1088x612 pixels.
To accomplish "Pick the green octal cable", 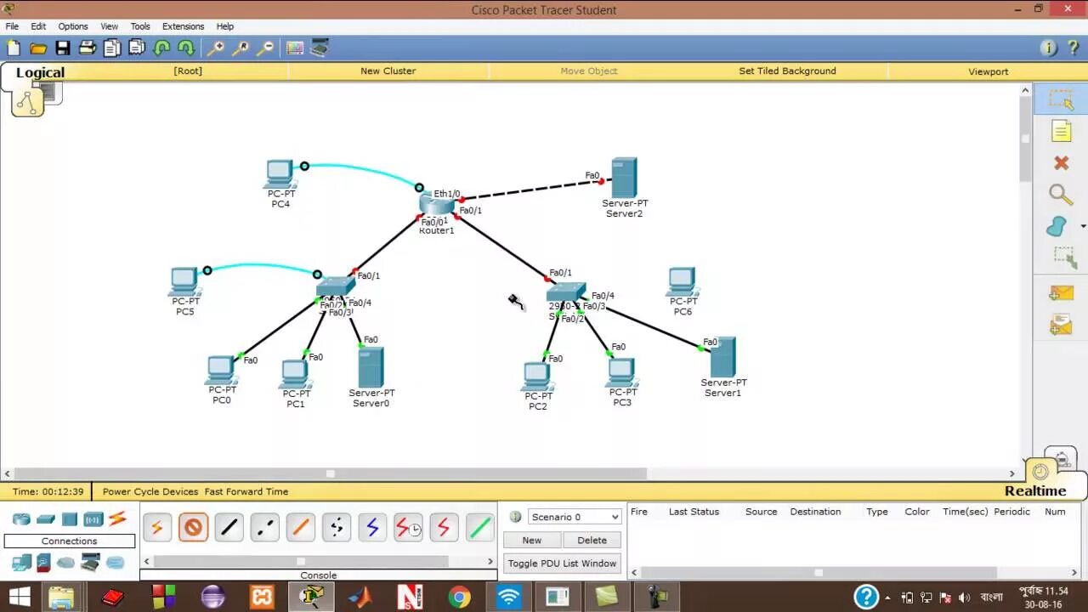I will 479,528.
